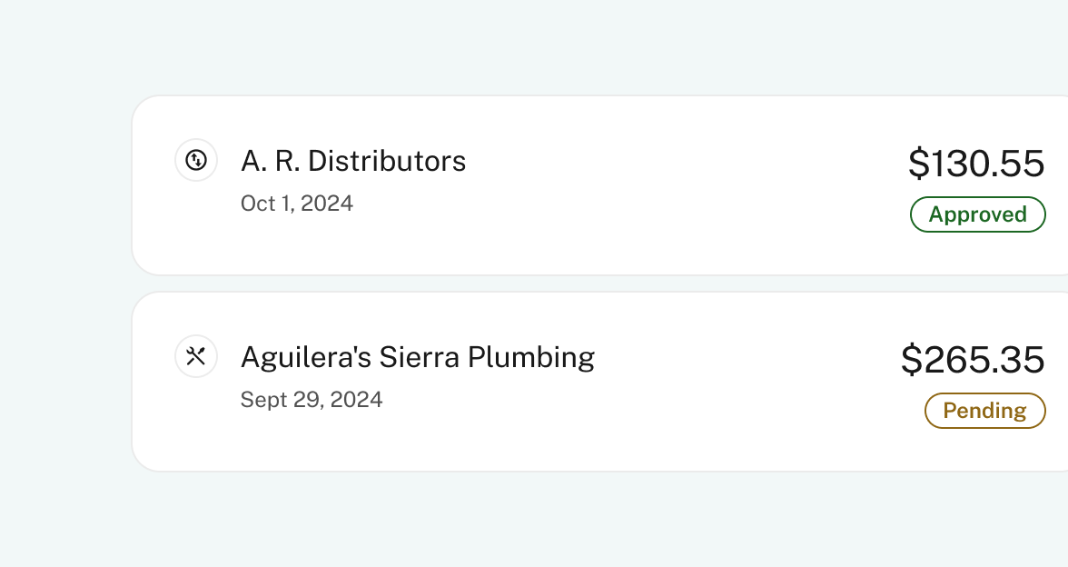Click the $265.35 amount
The image size is (1068, 567).
[973, 360]
